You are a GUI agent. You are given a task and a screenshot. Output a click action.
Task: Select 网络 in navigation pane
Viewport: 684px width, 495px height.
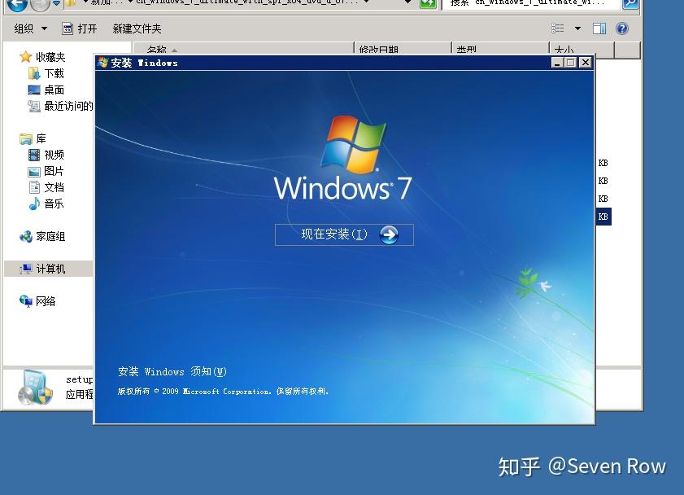(x=46, y=301)
